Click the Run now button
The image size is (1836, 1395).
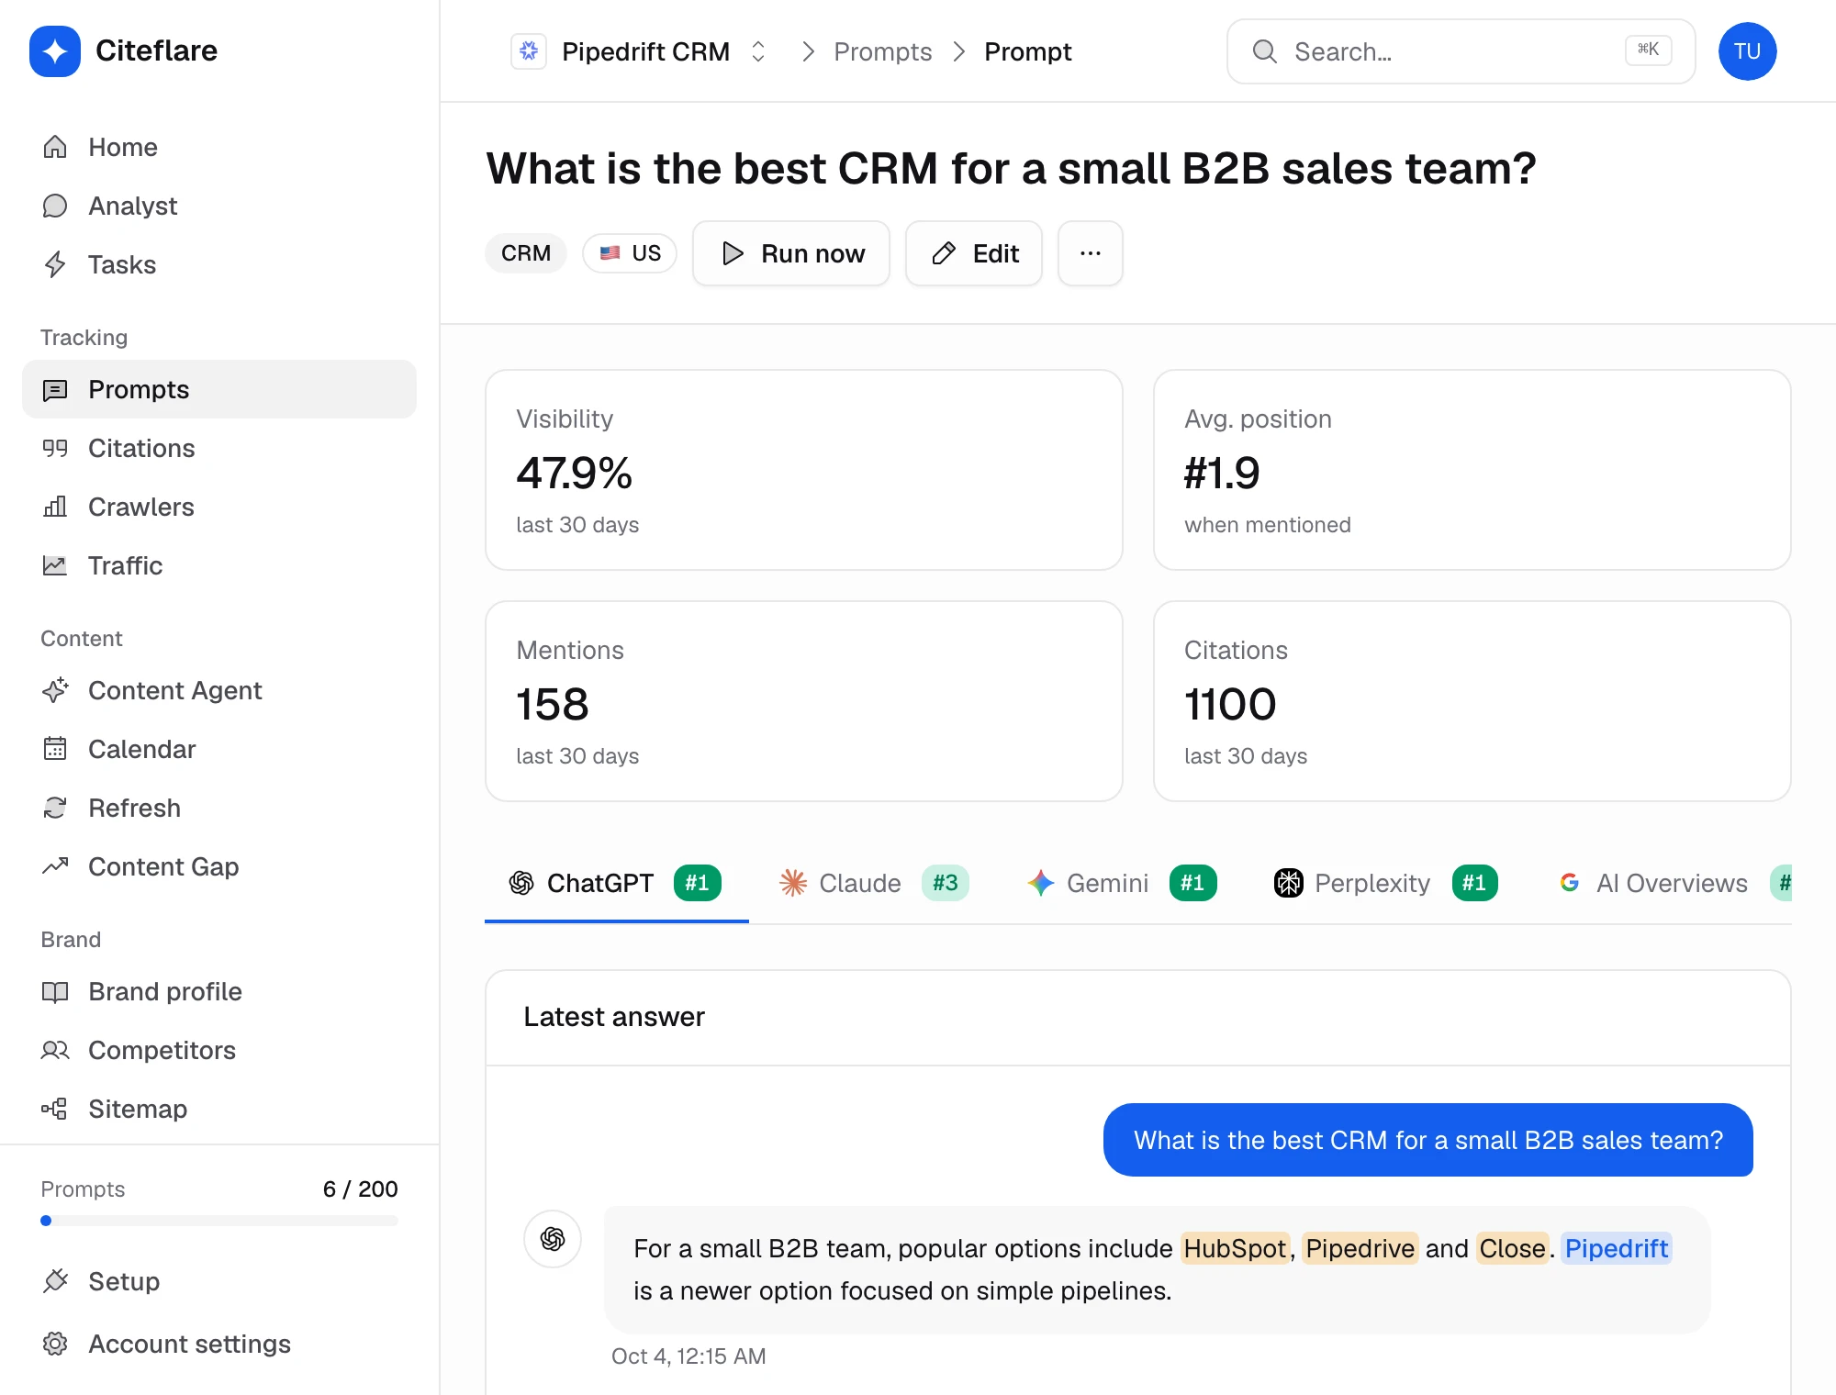click(791, 253)
